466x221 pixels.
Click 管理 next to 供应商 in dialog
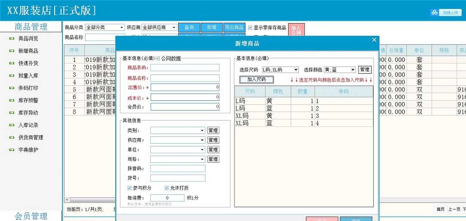coord(213,140)
